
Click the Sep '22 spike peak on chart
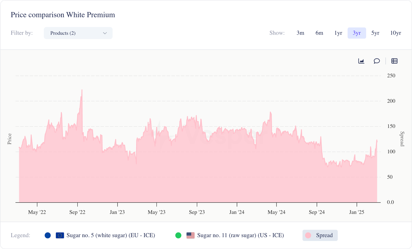pyautogui.click(x=82, y=90)
